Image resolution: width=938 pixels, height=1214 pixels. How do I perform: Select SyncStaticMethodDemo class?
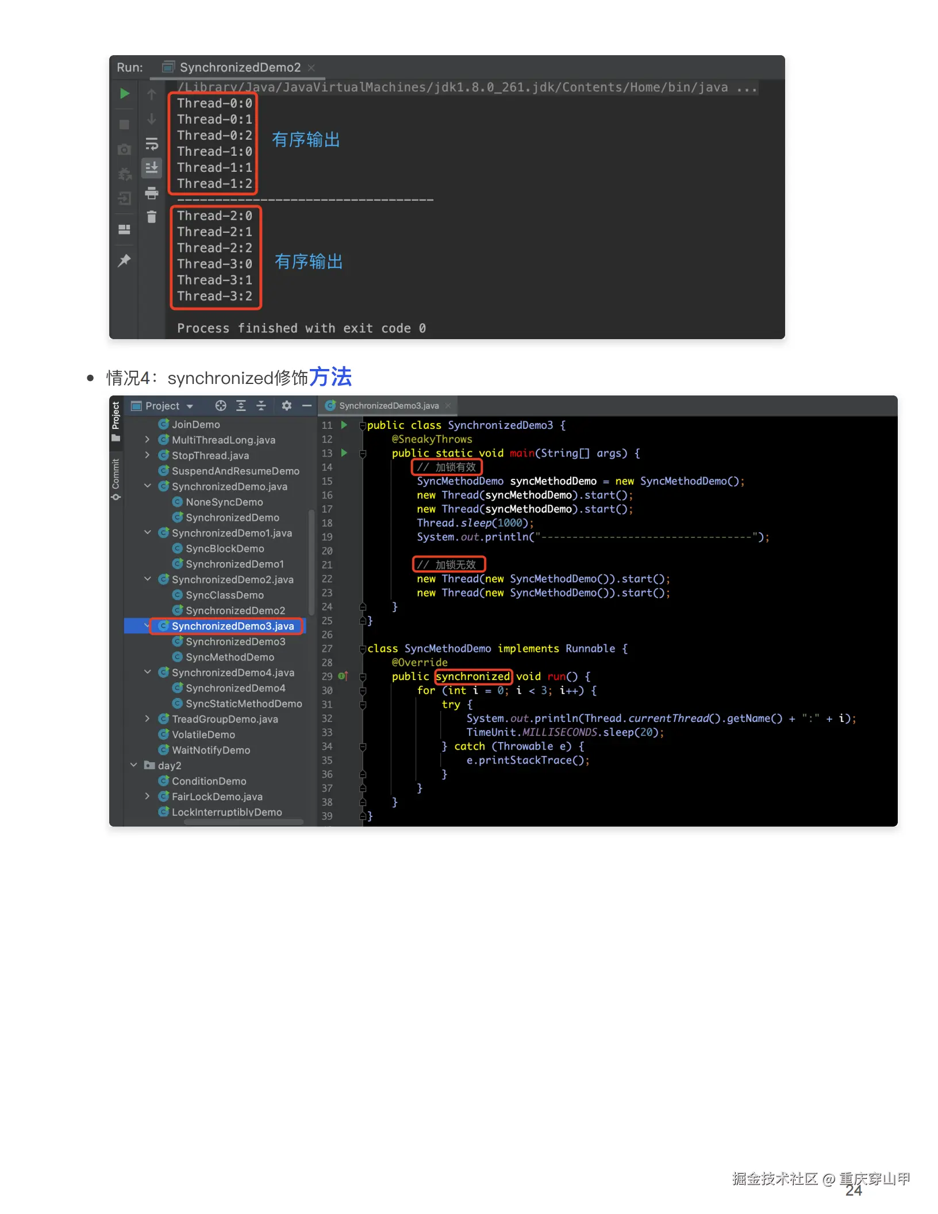tap(244, 704)
